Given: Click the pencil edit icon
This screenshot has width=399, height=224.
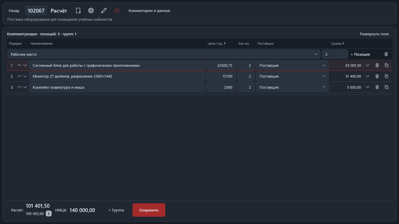Looking at the screenshot, I should 104,10.
